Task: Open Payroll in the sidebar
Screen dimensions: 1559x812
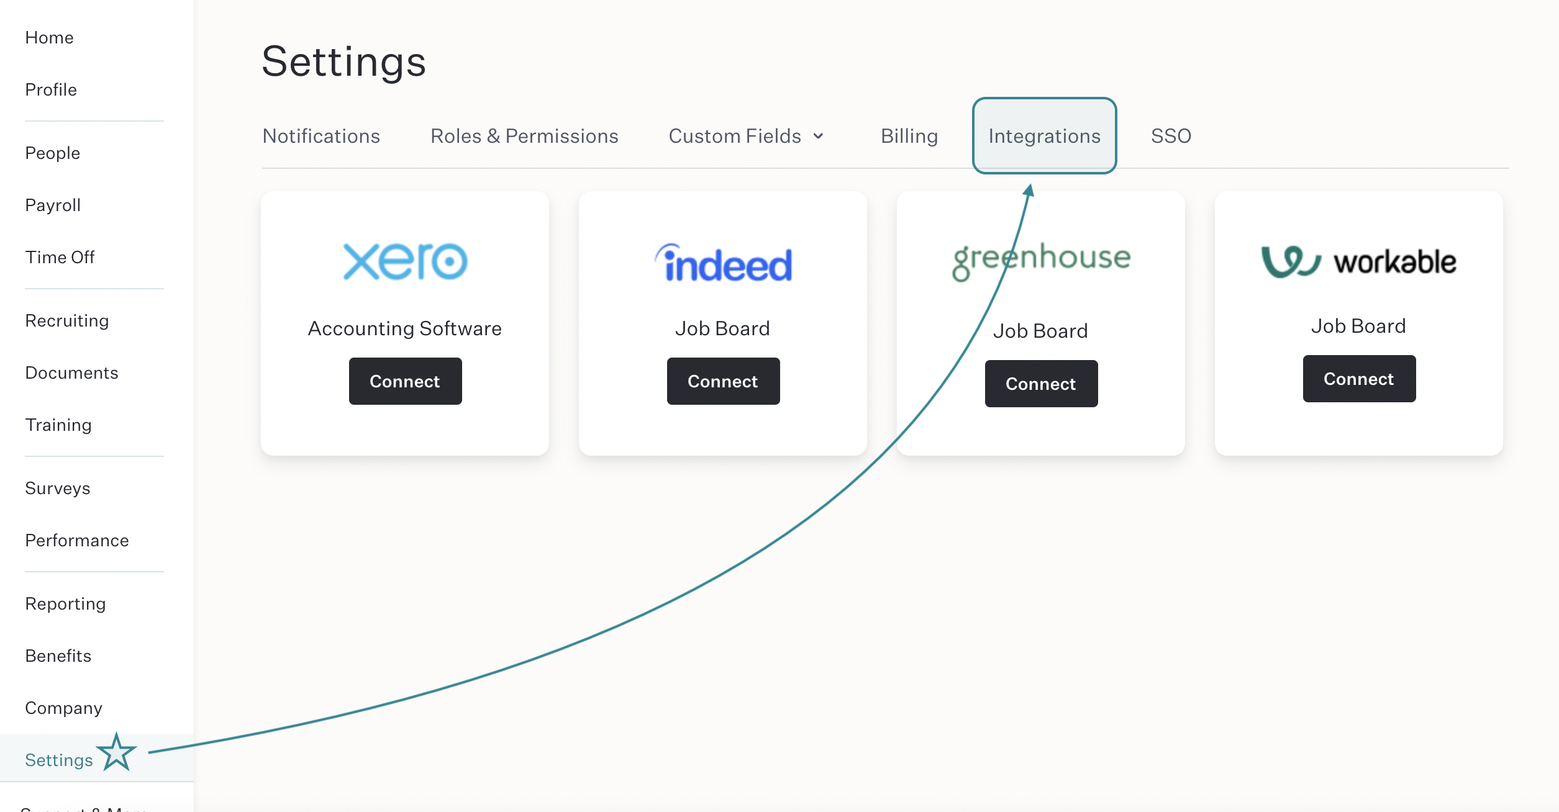Action: click(53, 205)
